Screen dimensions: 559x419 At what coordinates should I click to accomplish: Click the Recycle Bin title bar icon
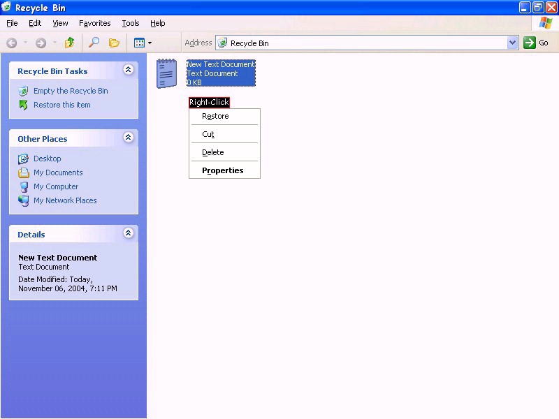(x=6, y=6)
